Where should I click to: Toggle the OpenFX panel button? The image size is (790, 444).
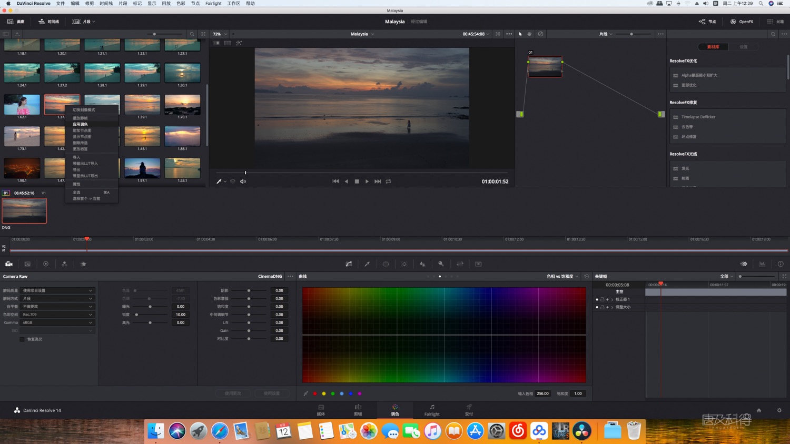(x=742, y=22)
